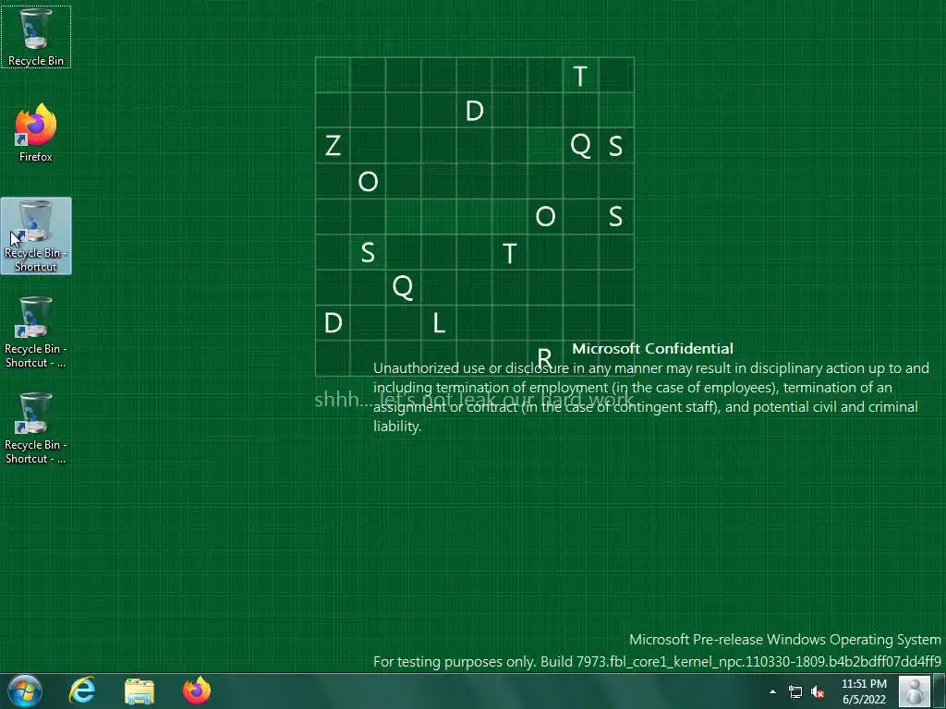The height and width of the screenshot is (709, 946).
Task: Click the T tile in the grid's top row
Action: [x=580, y=76]
